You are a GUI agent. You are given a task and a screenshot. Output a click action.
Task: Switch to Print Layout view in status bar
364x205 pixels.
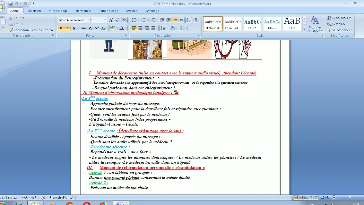296,198
